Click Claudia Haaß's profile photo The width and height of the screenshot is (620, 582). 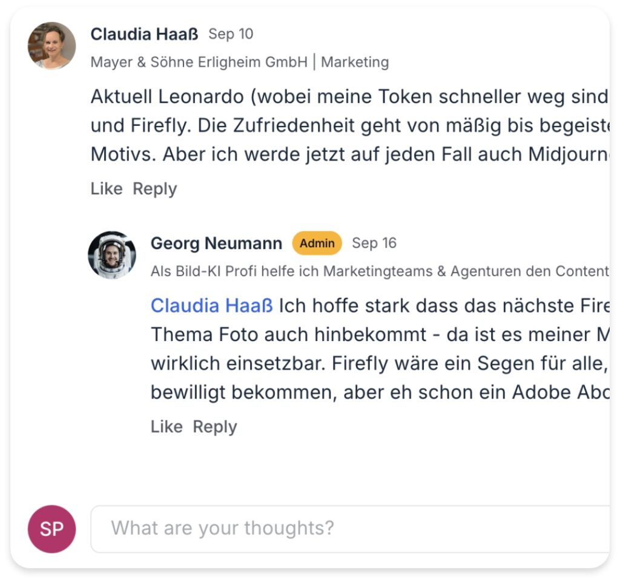[x=52, y=46]
